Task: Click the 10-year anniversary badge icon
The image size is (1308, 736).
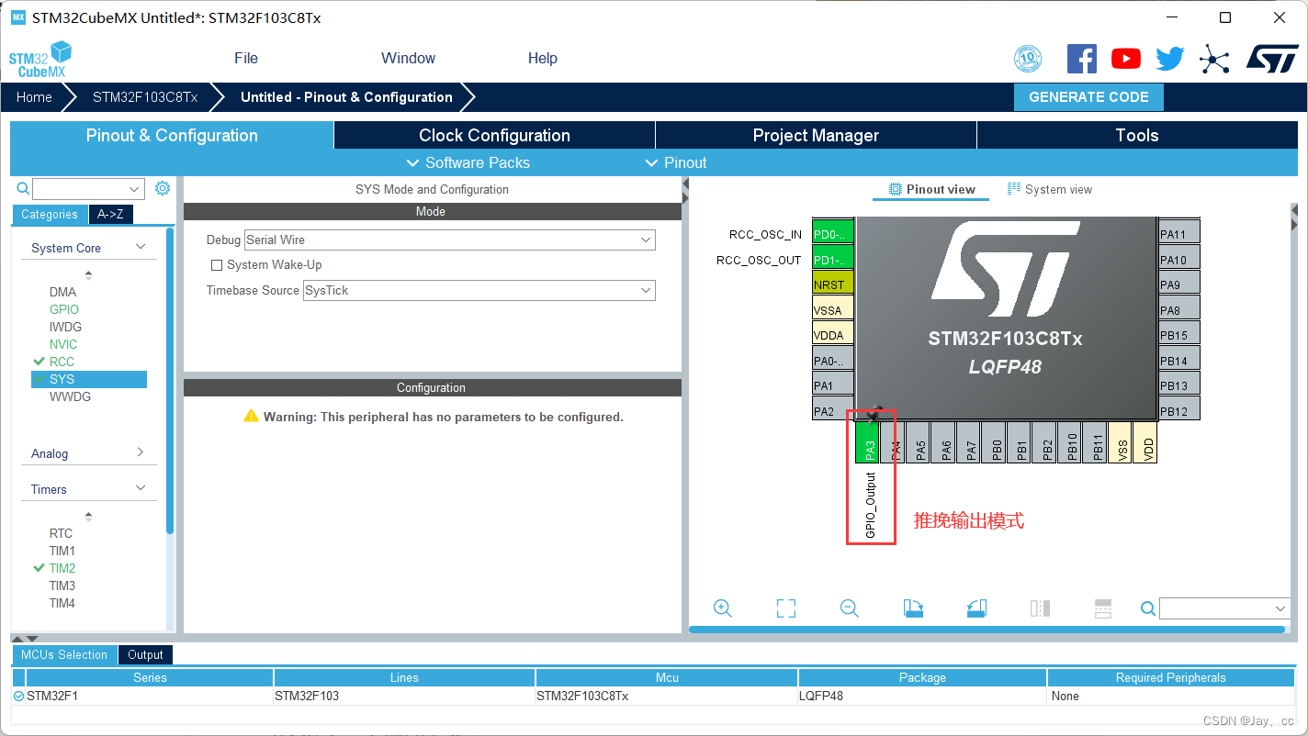Action: [x=1028, y=59]
